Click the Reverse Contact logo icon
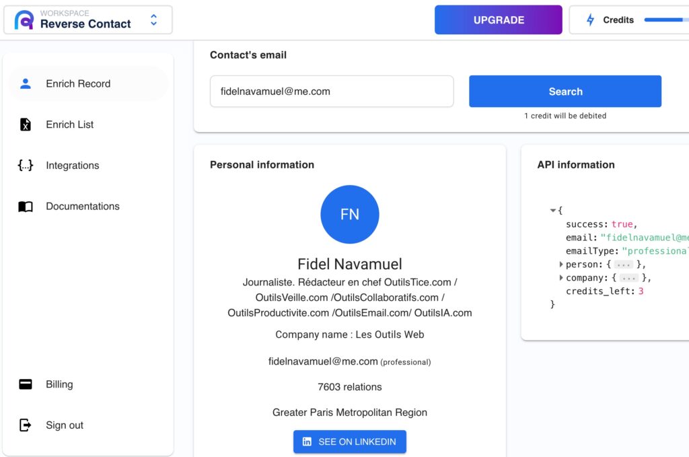Viewport: 689px width, 457px height. tap(24, 20)
